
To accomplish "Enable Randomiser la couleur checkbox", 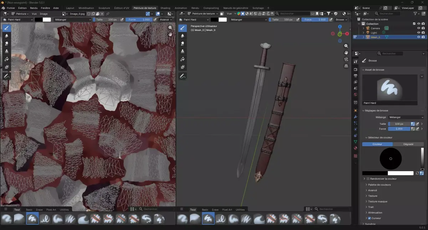I will point(368,179).
